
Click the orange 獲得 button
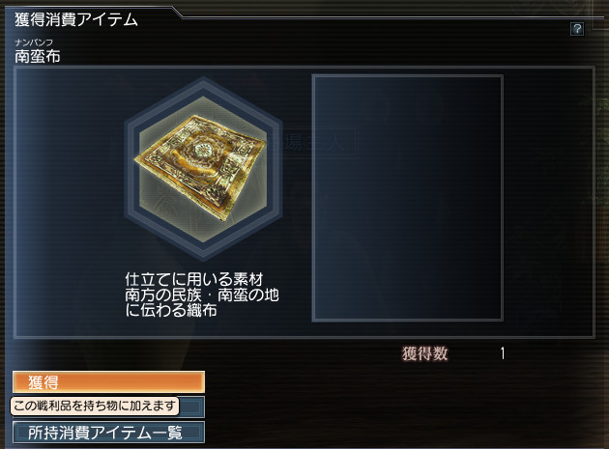coord(108,382)
